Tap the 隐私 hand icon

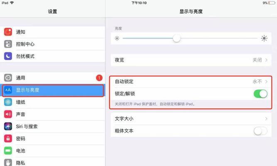[x=8, y=162]
